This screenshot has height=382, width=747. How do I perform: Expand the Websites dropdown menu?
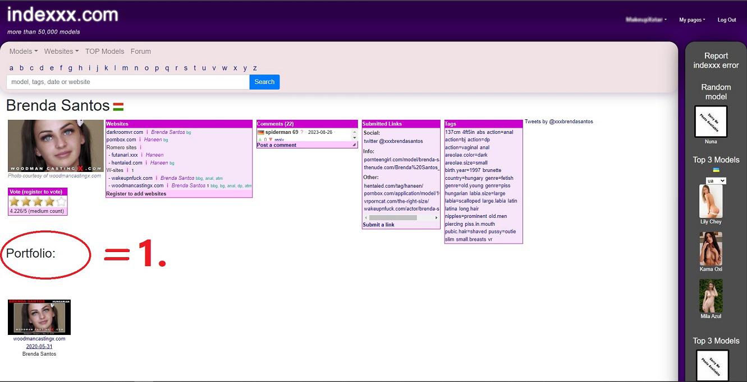[x=61, y=51]
